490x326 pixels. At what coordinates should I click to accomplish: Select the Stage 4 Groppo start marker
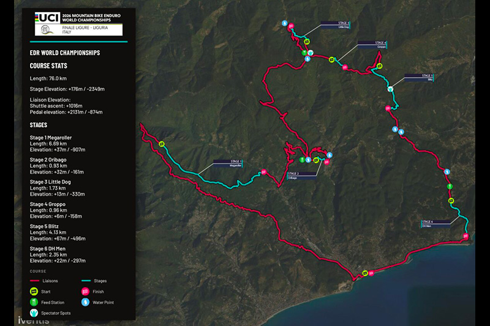[x=331, y=59]
